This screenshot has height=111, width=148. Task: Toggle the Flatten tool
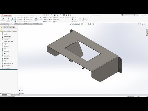pyautogui.click(x=75, y=22)
